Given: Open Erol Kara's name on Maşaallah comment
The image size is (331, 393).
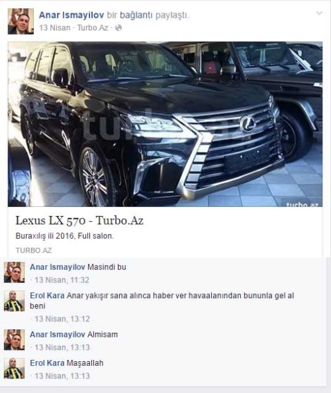Looking at the screenshot, I should [47, 363].
